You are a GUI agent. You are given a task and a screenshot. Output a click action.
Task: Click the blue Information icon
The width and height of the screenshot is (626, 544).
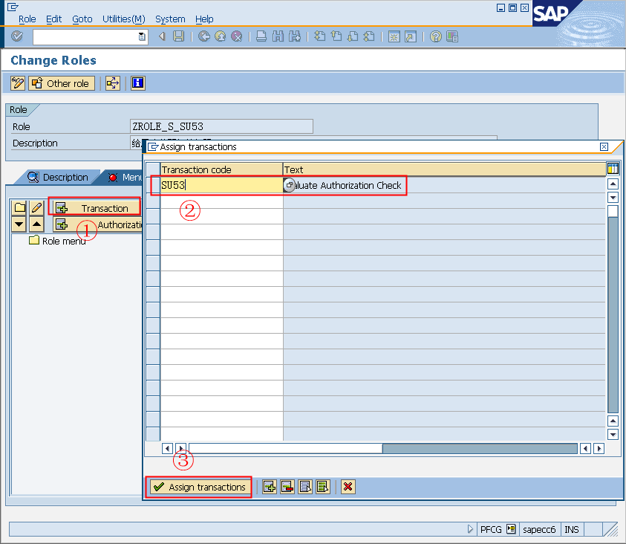137,83
